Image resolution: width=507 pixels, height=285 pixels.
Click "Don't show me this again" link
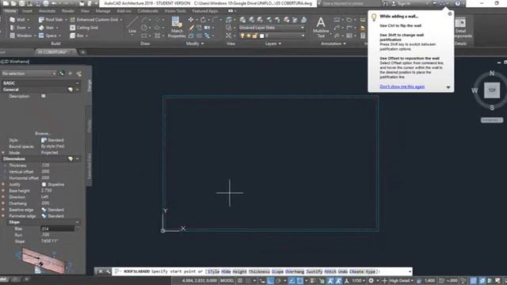point(402,86)
